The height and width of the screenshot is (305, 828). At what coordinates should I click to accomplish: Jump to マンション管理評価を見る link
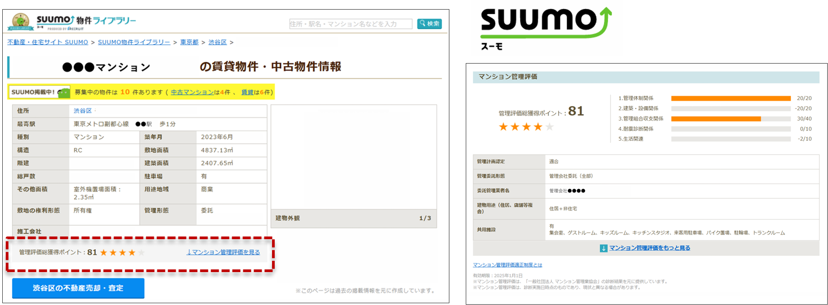pyautogui.click(x=223, y=252)
